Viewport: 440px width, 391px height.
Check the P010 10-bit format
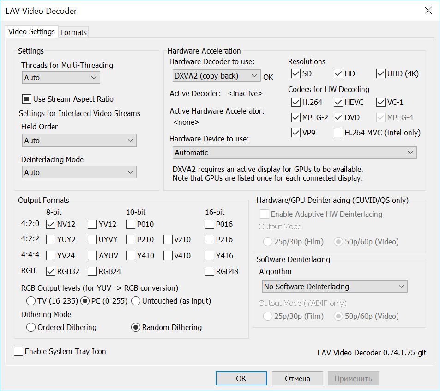click(x=131, y=225)
